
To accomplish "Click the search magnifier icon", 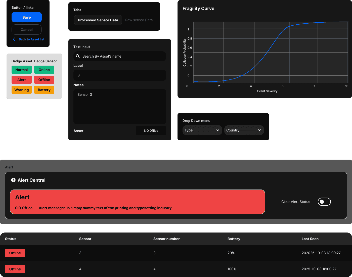I will (x=78, y=56).
